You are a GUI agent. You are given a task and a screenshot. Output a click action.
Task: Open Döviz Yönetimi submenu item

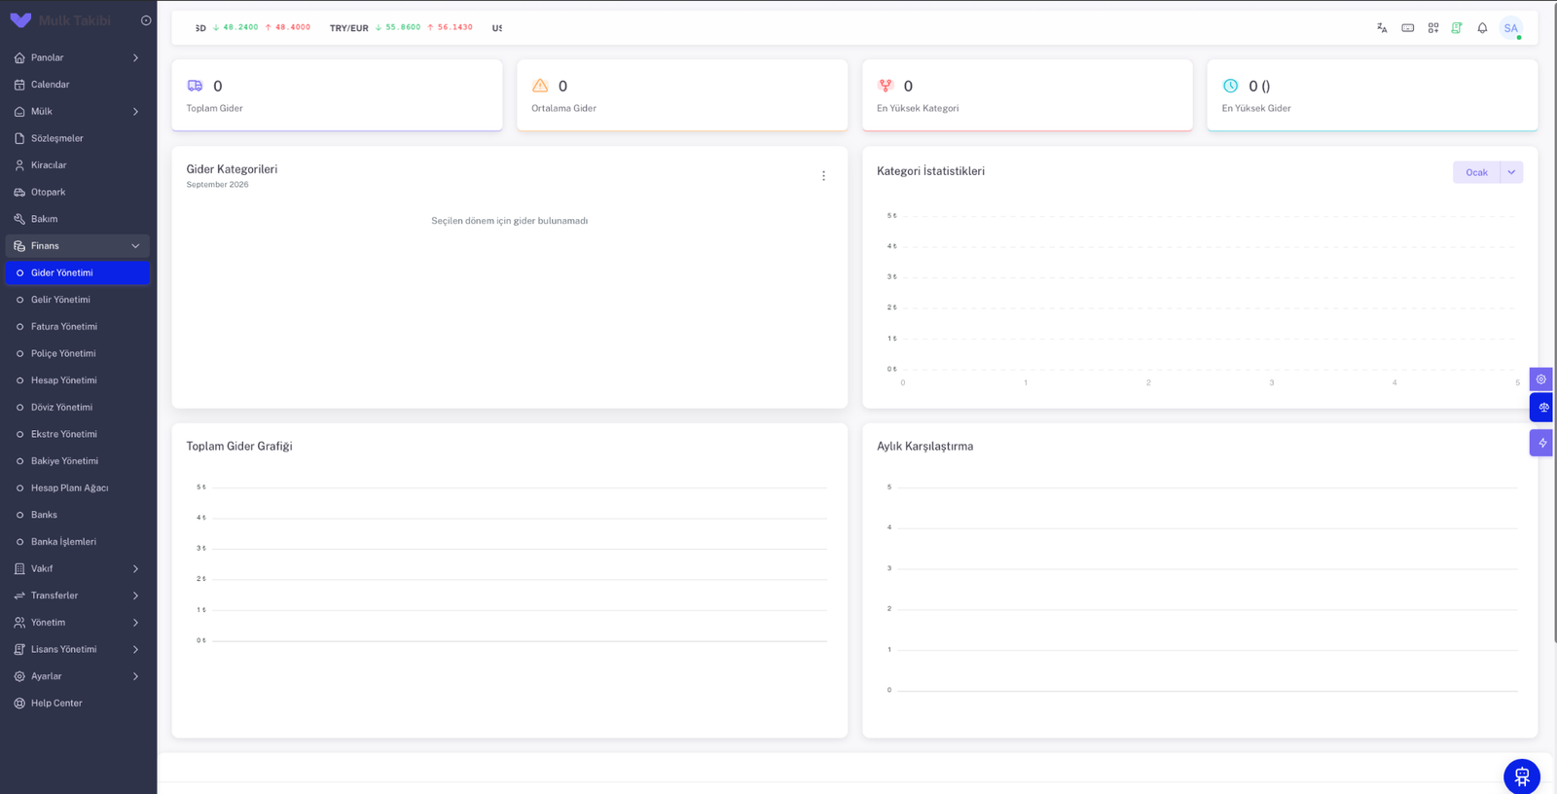(78, 407)
